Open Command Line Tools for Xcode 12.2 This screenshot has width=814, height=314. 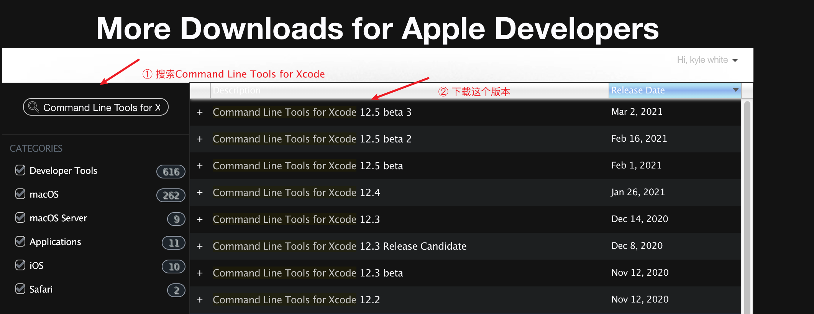point(296,300)
